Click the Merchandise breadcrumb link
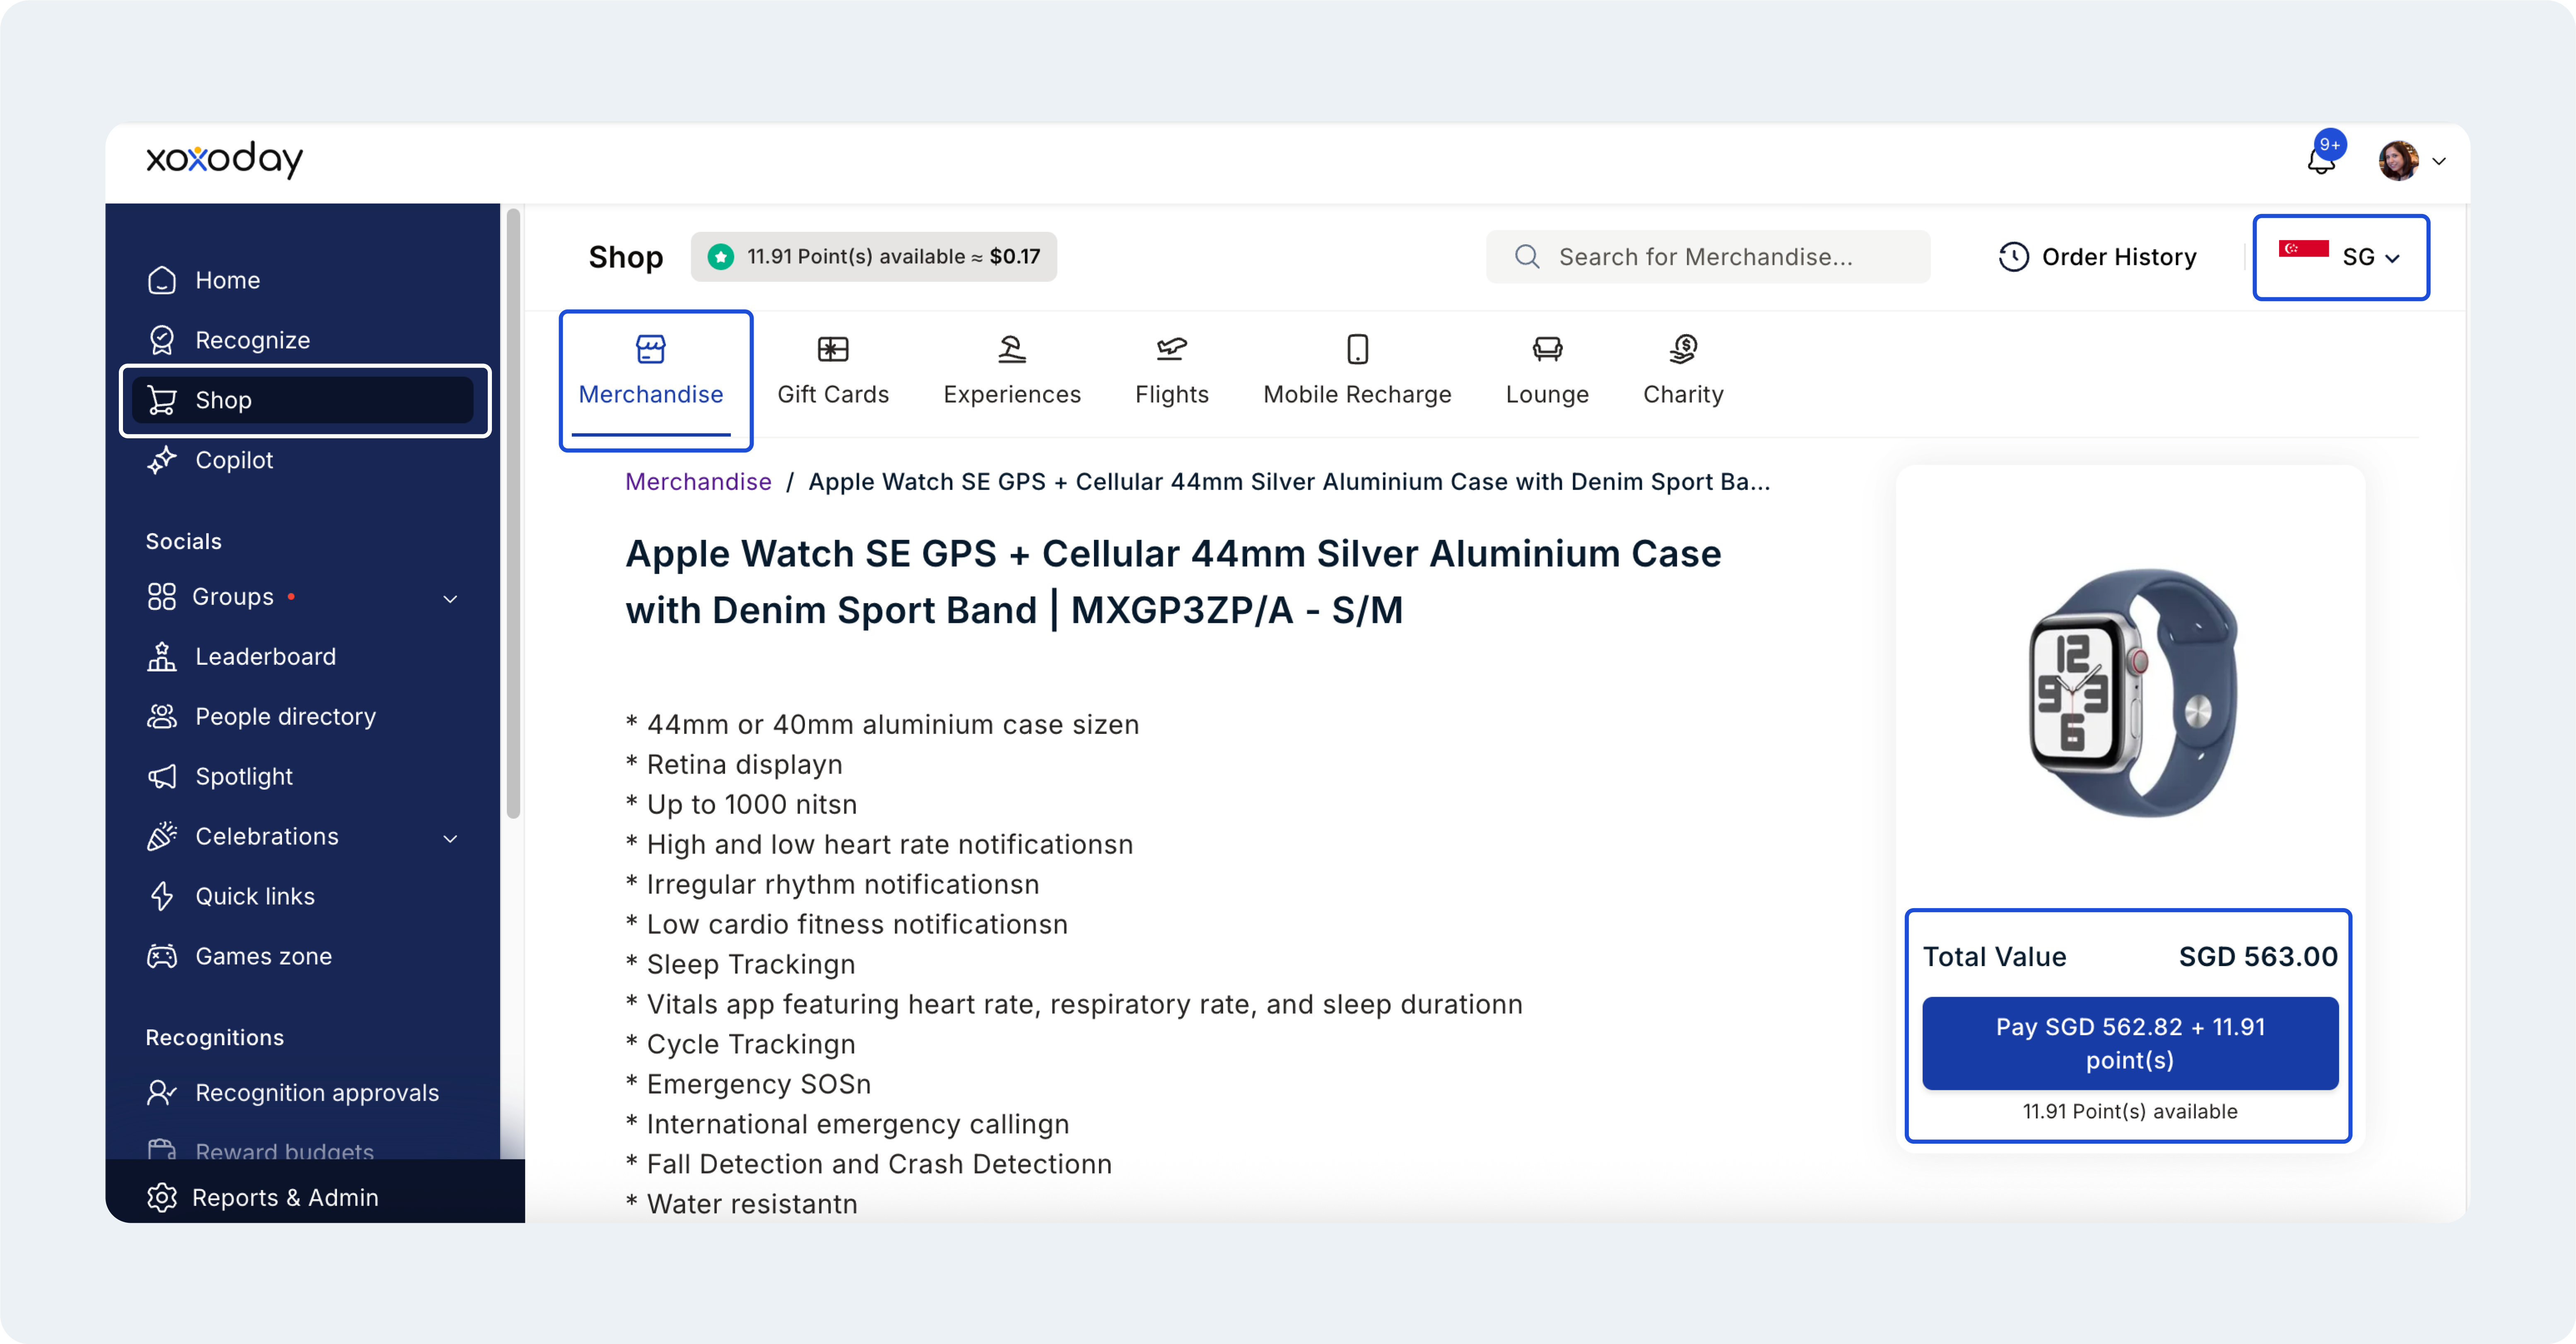The height and width of the screenshot is (1344, 2576). coord(698,482)
